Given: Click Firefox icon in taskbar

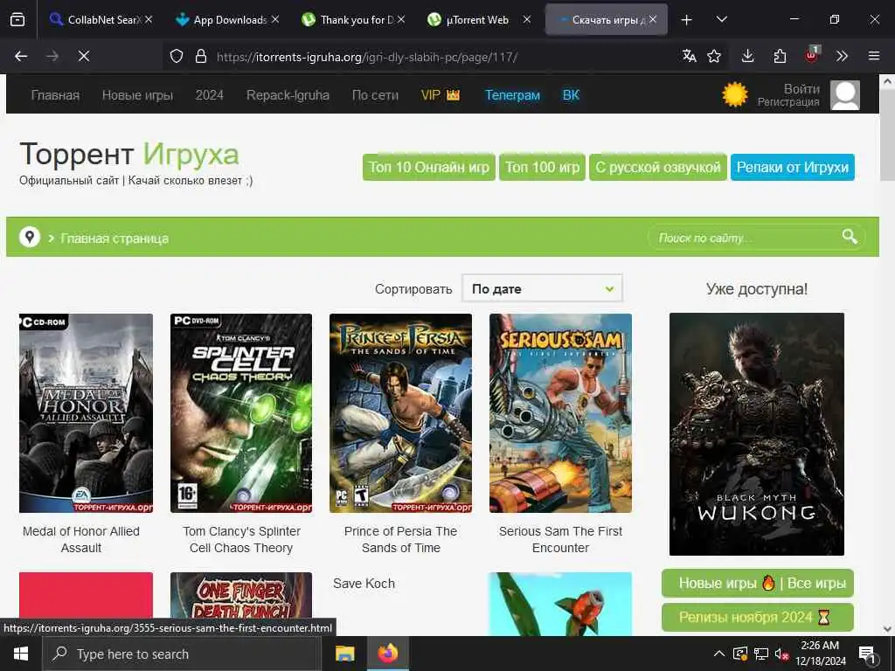Looking at the screenshot, I should 387,654.
